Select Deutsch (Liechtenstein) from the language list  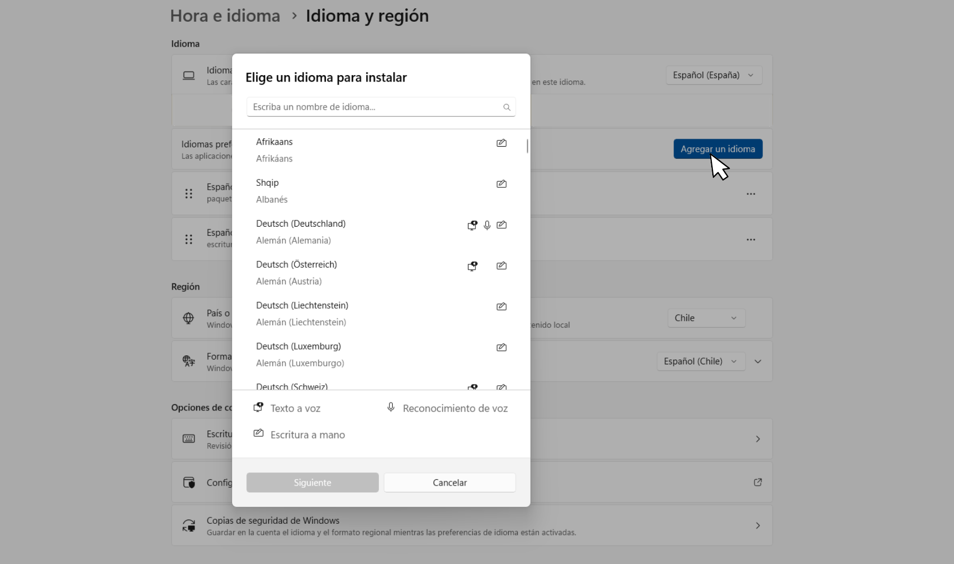(x=302, y=313)
